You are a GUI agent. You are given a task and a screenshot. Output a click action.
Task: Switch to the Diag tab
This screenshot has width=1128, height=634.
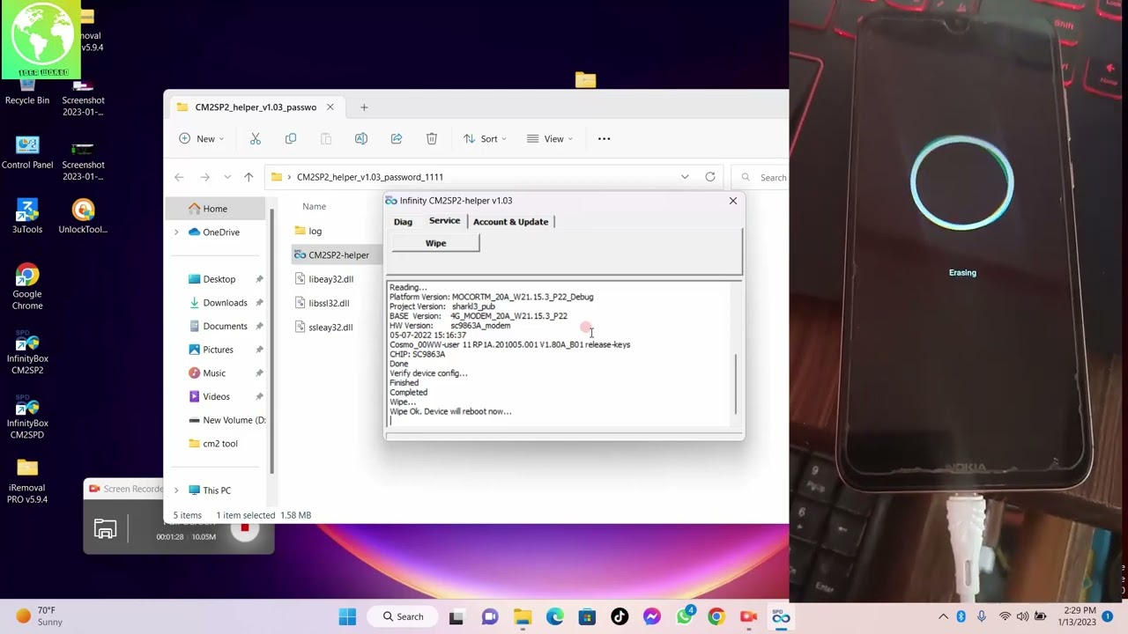tap(403, 222)
